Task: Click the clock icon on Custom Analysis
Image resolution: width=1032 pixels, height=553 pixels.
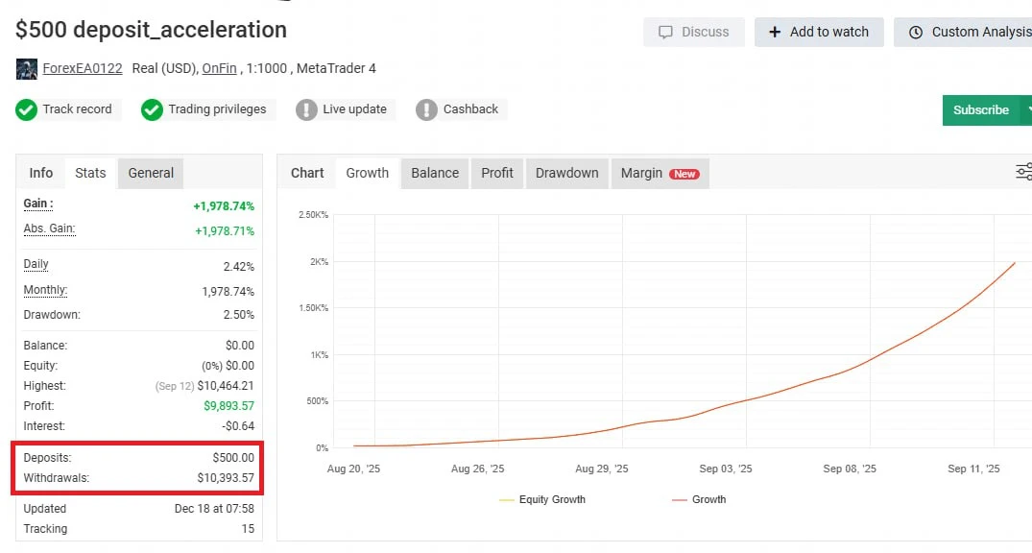Action: tap(915, 32)
